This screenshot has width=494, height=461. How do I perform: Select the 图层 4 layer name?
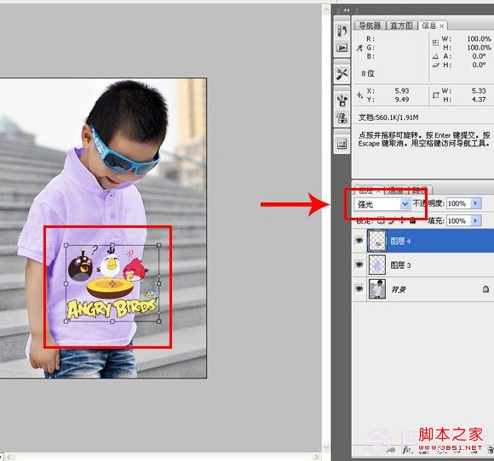(x=400, y=241)
